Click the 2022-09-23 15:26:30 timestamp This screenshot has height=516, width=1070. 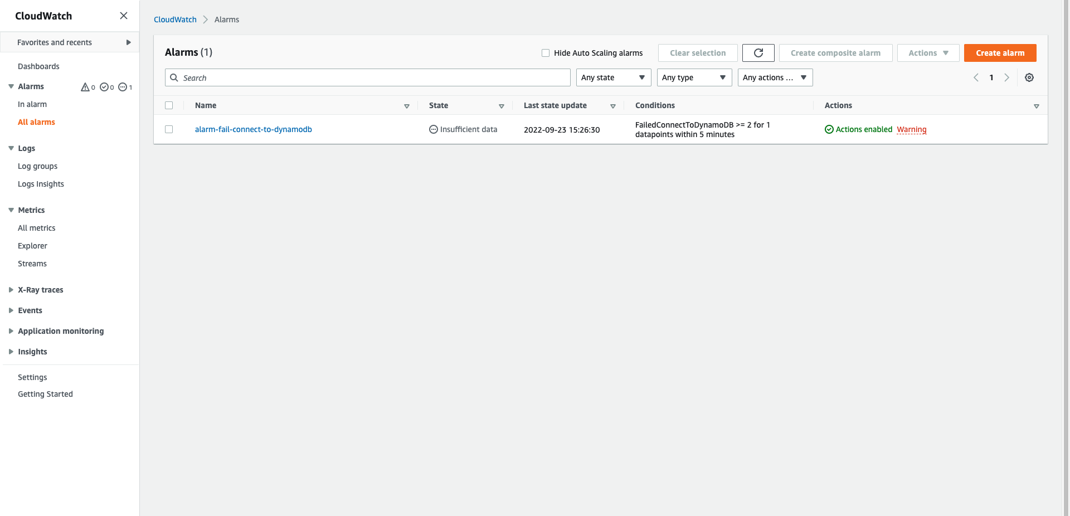562,130
